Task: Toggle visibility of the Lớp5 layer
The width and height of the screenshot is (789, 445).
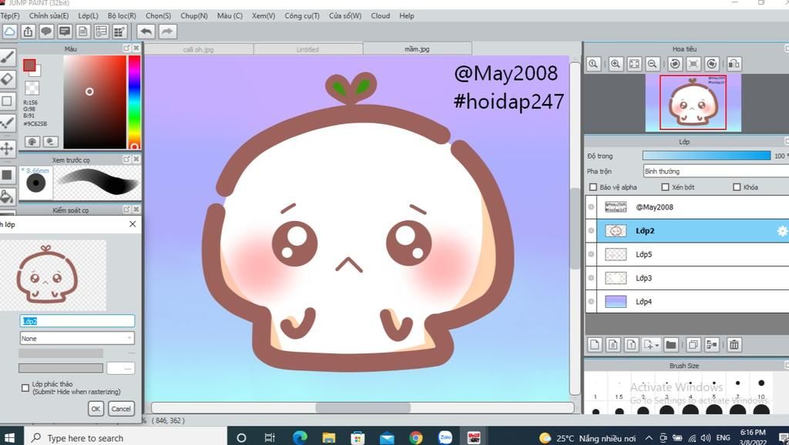Action: tap(591, 254)
